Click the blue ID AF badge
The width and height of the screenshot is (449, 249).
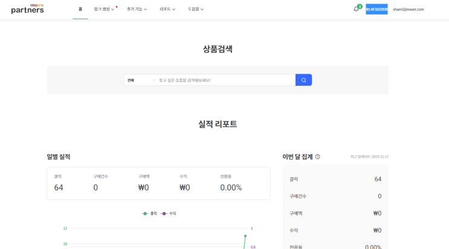tap(376, 9)
